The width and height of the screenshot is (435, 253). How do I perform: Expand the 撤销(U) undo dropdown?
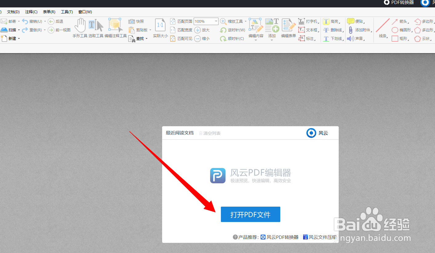pos(45,21)
